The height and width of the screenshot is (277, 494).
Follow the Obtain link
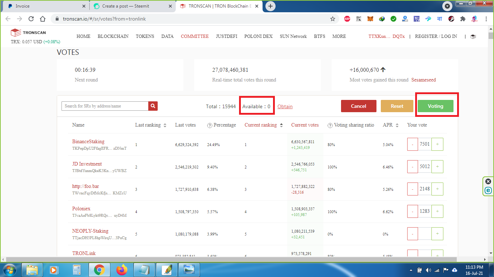pos(285,106)
